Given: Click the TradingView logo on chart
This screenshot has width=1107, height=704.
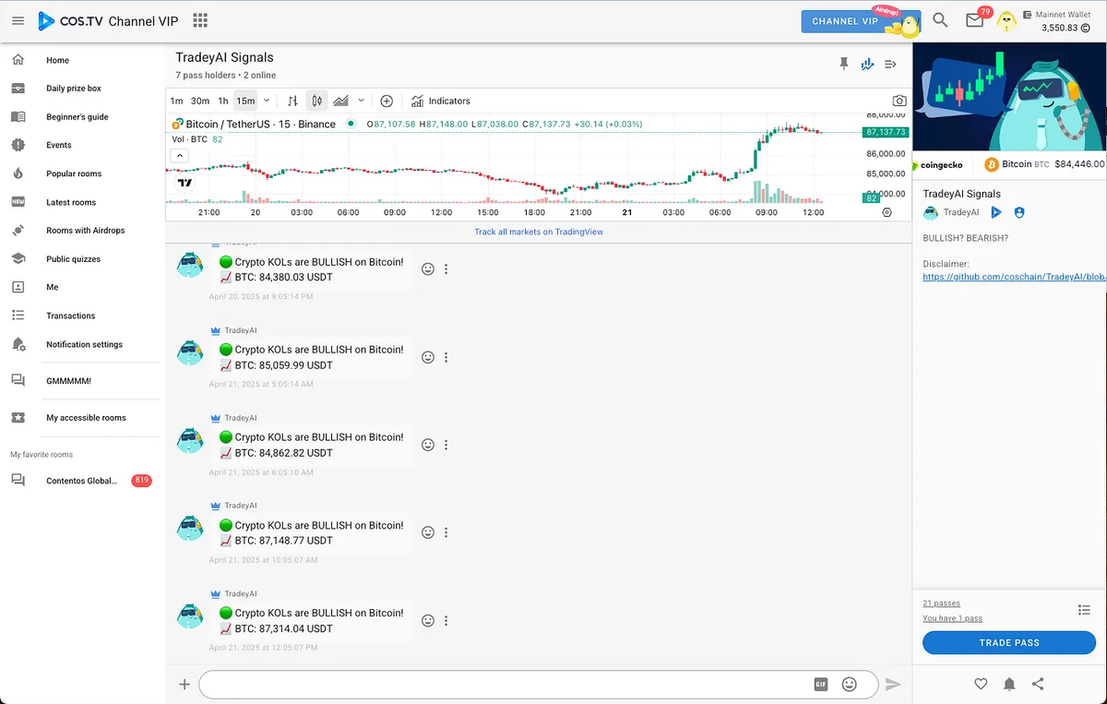Looking at the screenshot, I should [x=184, y=183].
